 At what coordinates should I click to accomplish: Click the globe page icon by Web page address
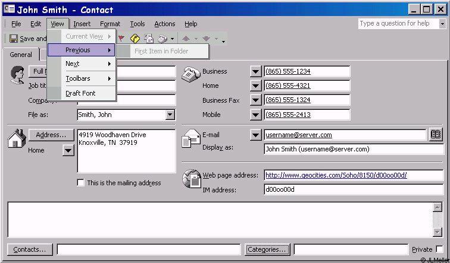(x=192, y=179)
